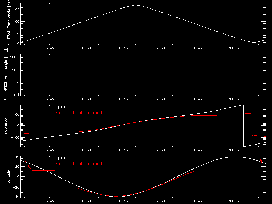Screen dimensions: 272x204
Task: Click the 1.0 tick in Moon angle plot
Action: 17,83
